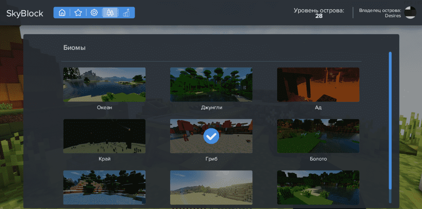Open the home tab icon
422x209 pixels.
62,13
